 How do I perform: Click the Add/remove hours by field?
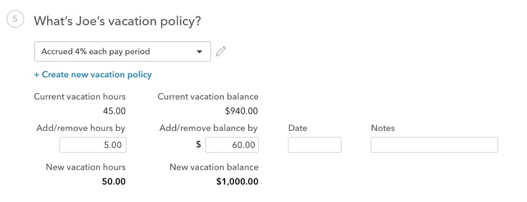[93, 145]
